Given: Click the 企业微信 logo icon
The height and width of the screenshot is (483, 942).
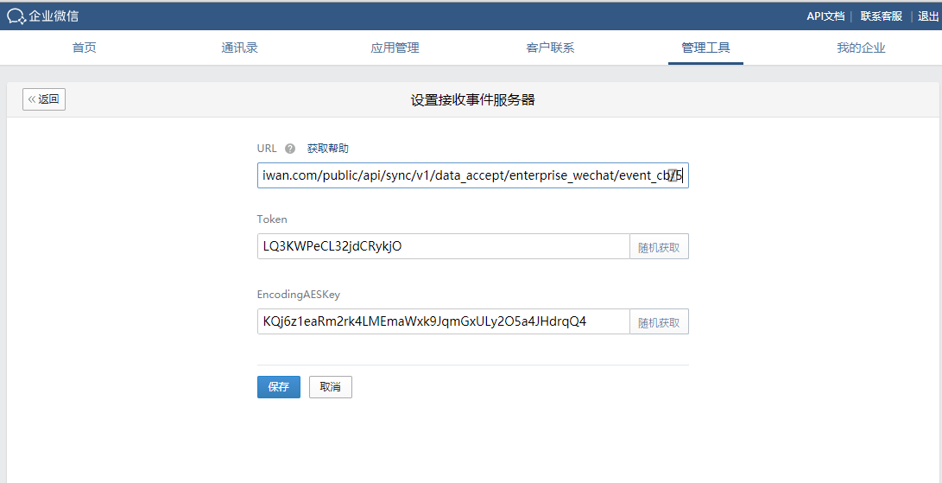Looking at the screenshot, I should pos(16,16).
